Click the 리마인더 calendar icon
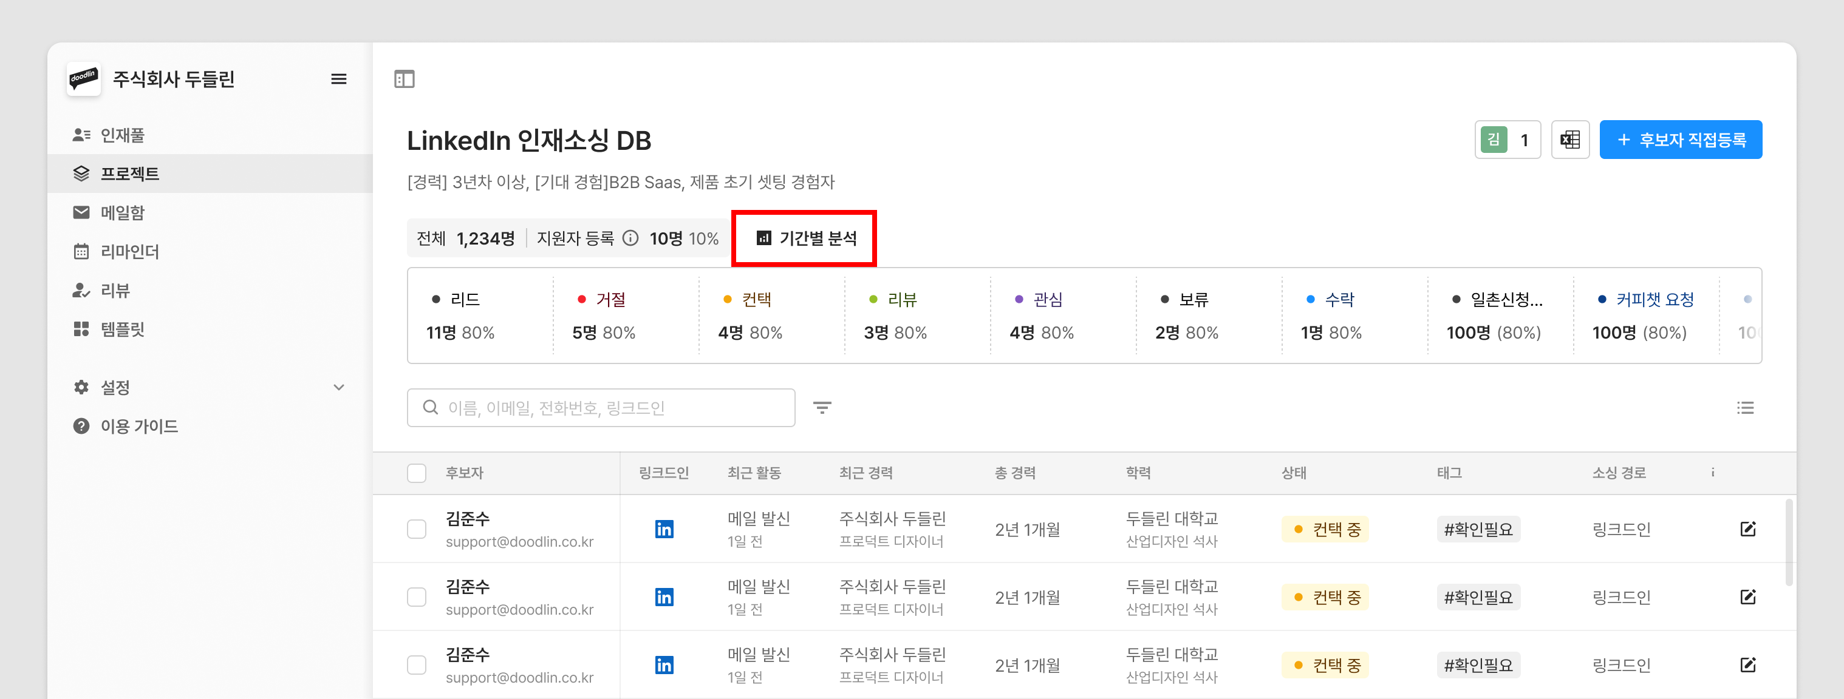 point(81,251)
